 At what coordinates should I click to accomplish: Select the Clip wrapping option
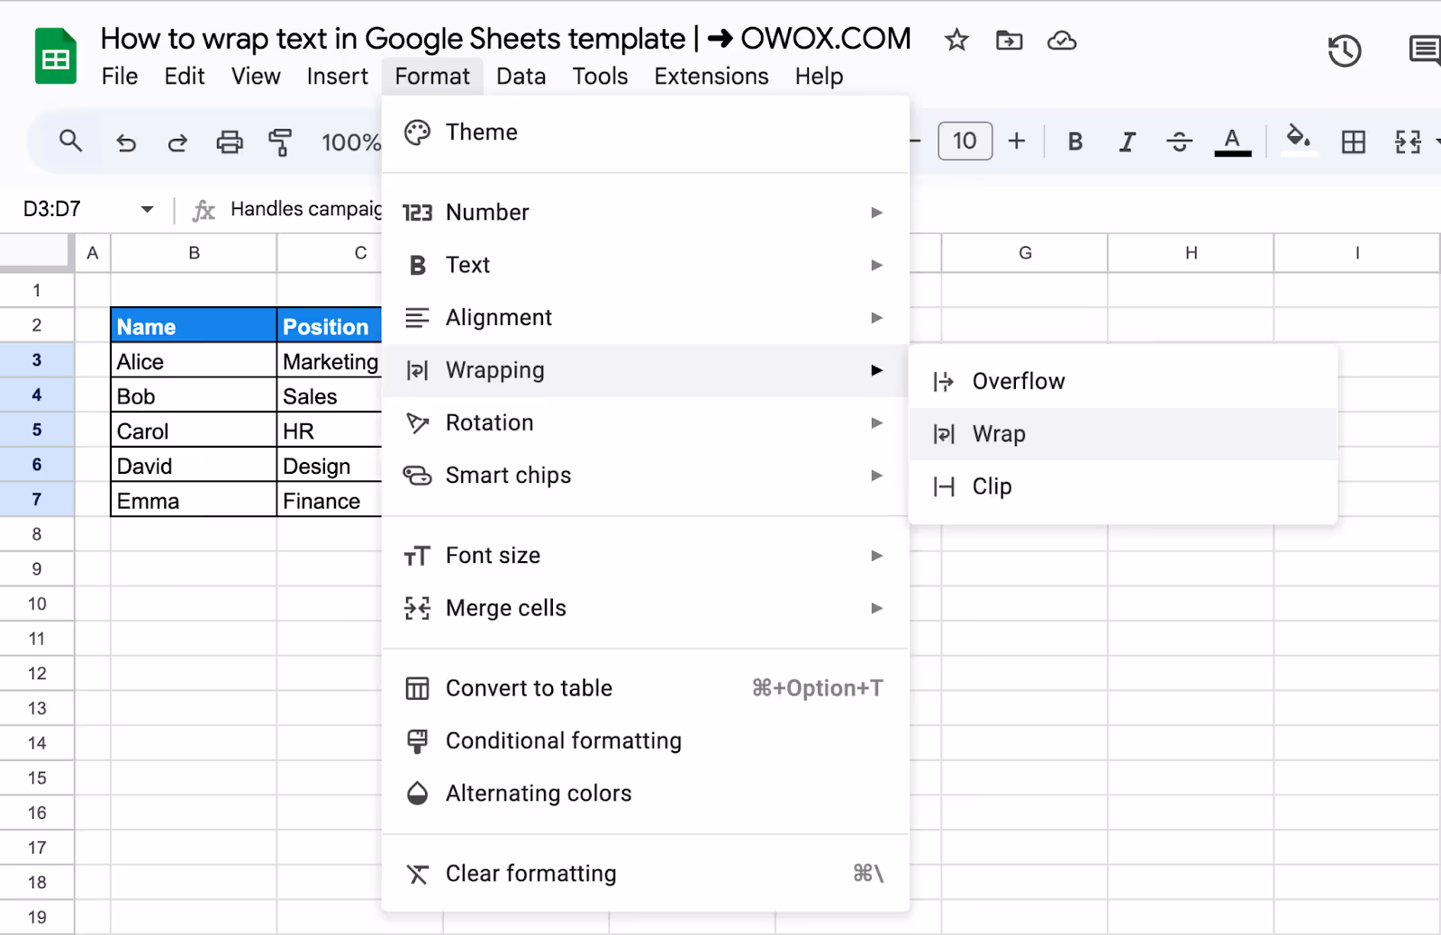click(1123, 486)
